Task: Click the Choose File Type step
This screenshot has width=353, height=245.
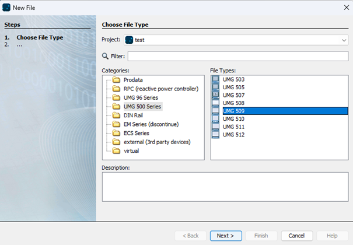Action: click(40, 37)
